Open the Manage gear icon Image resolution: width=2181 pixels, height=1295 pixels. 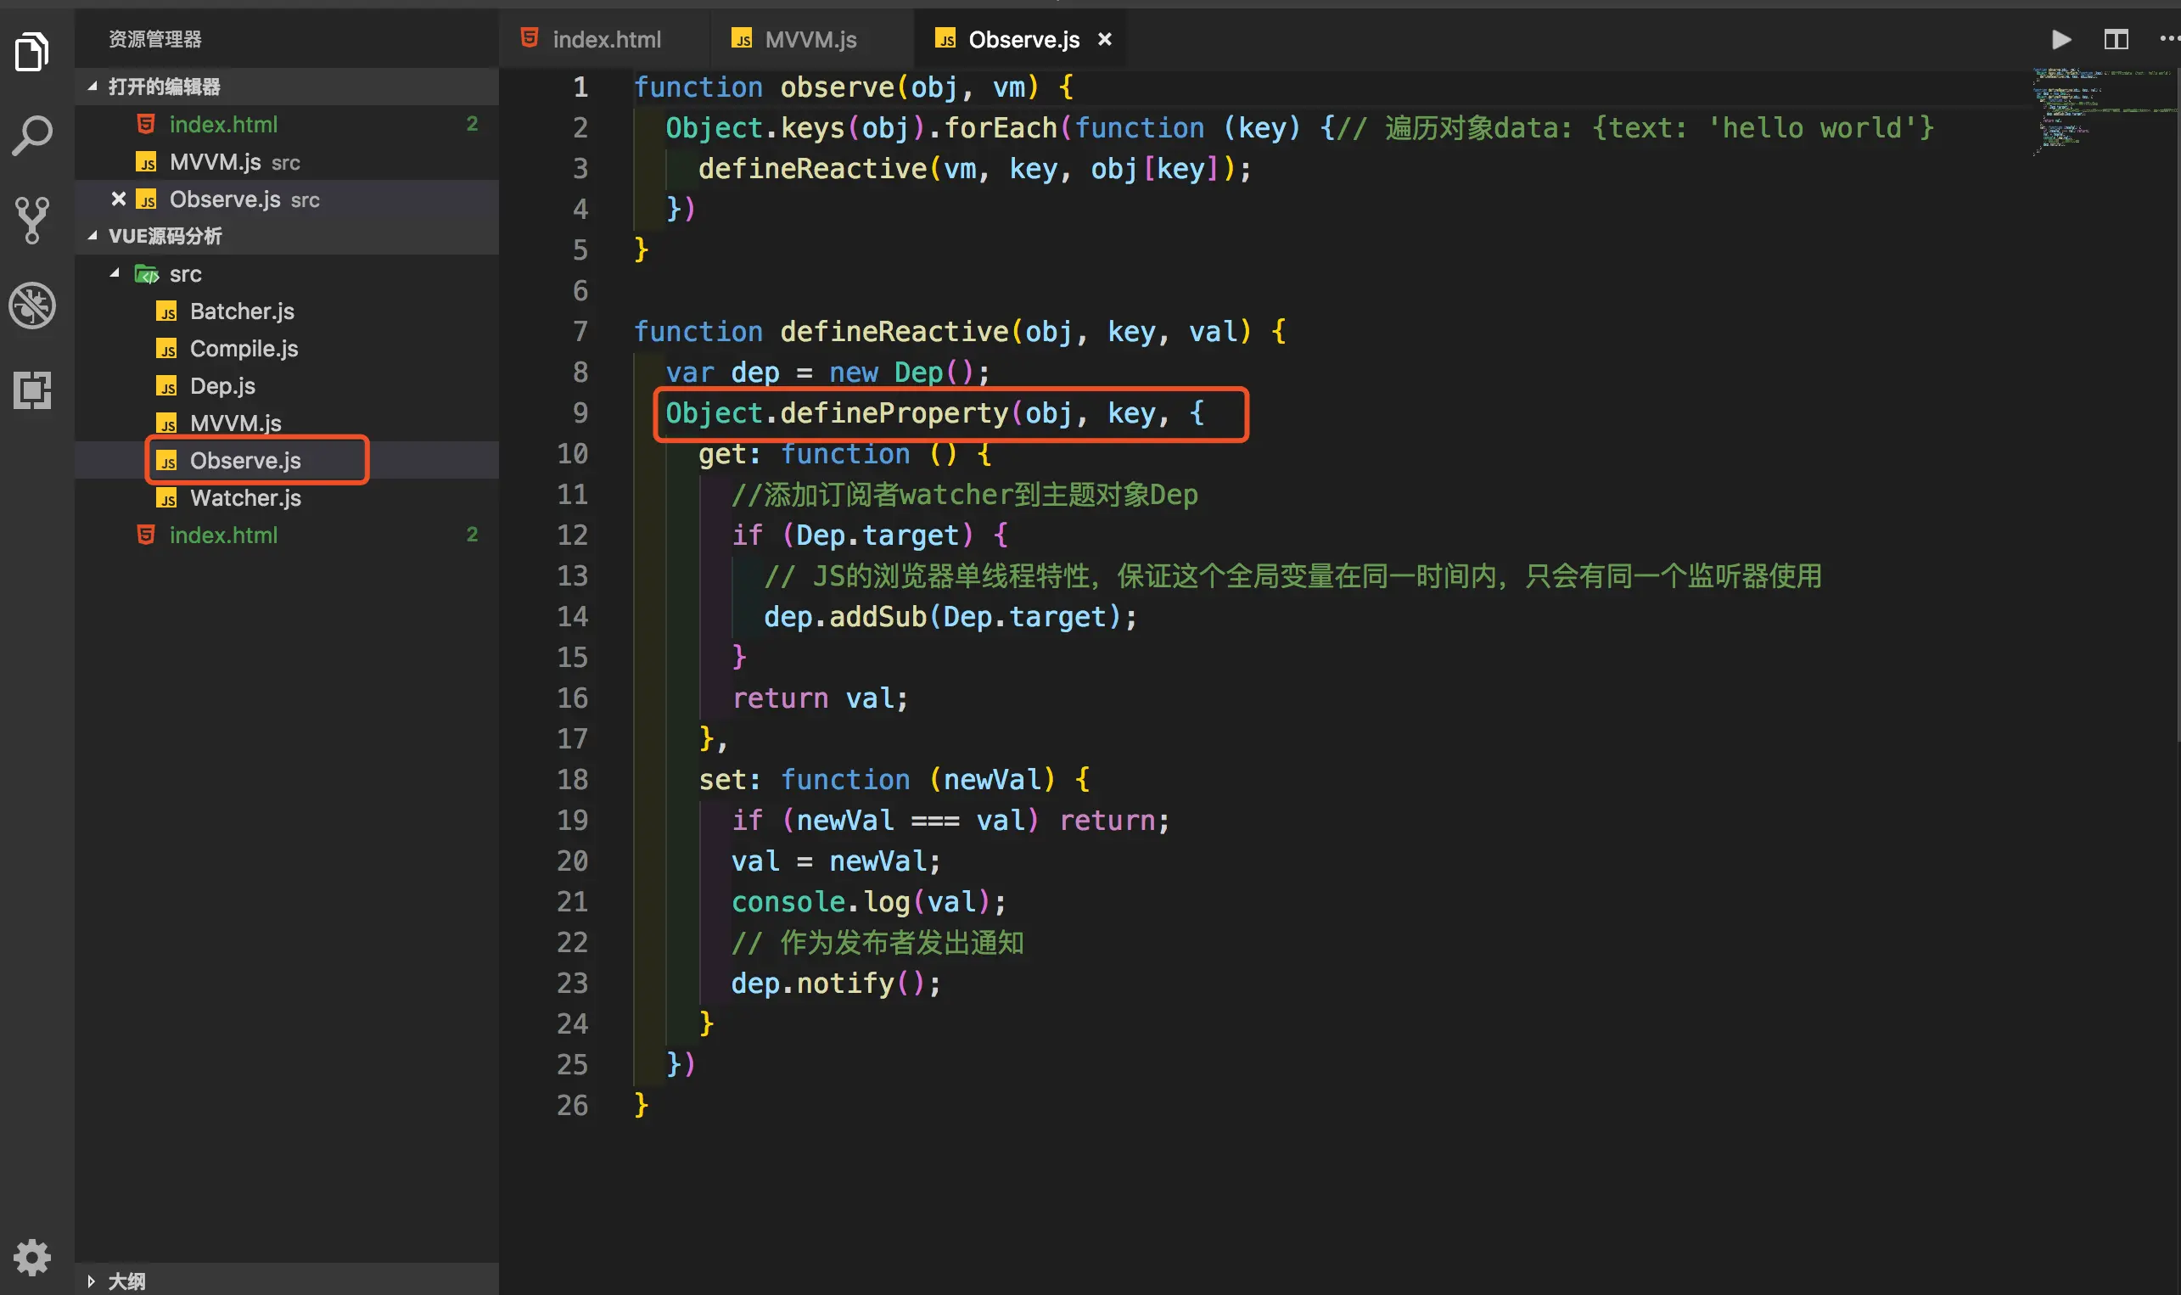[32, 1257]
